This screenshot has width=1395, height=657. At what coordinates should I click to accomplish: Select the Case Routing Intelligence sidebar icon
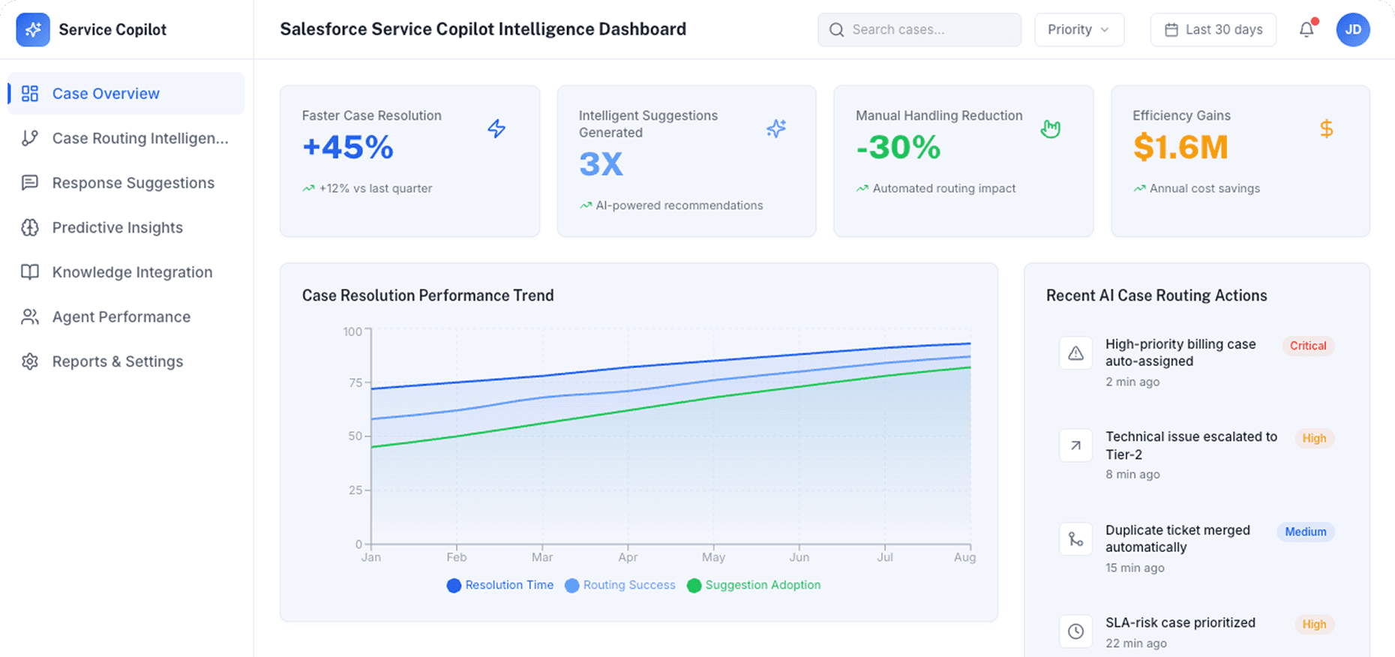pos(30,138)
